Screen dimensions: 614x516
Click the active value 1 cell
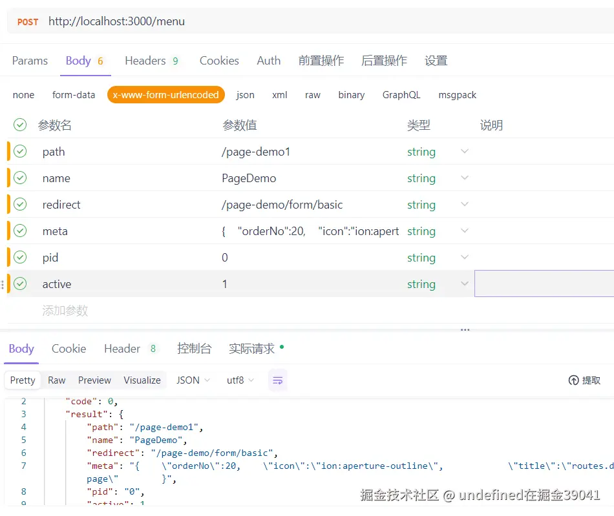[x=225, y=284]
